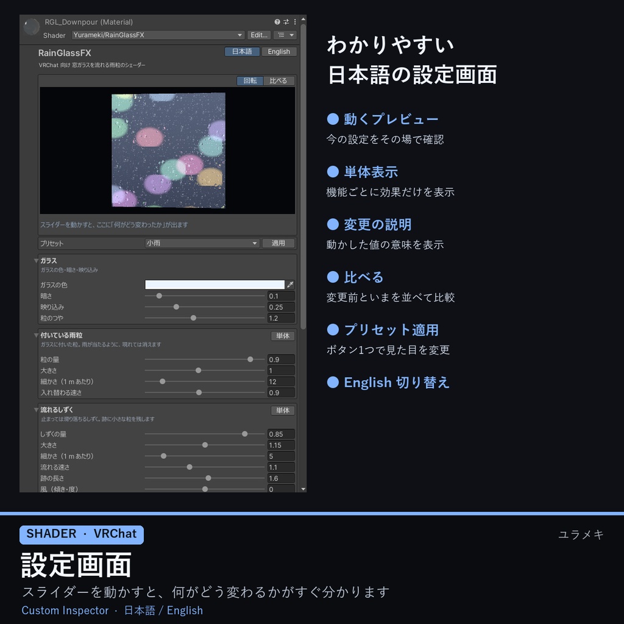The image size is (624, 624).
Task: Collapse the ガラス section foldout
Action: (36, 261)
